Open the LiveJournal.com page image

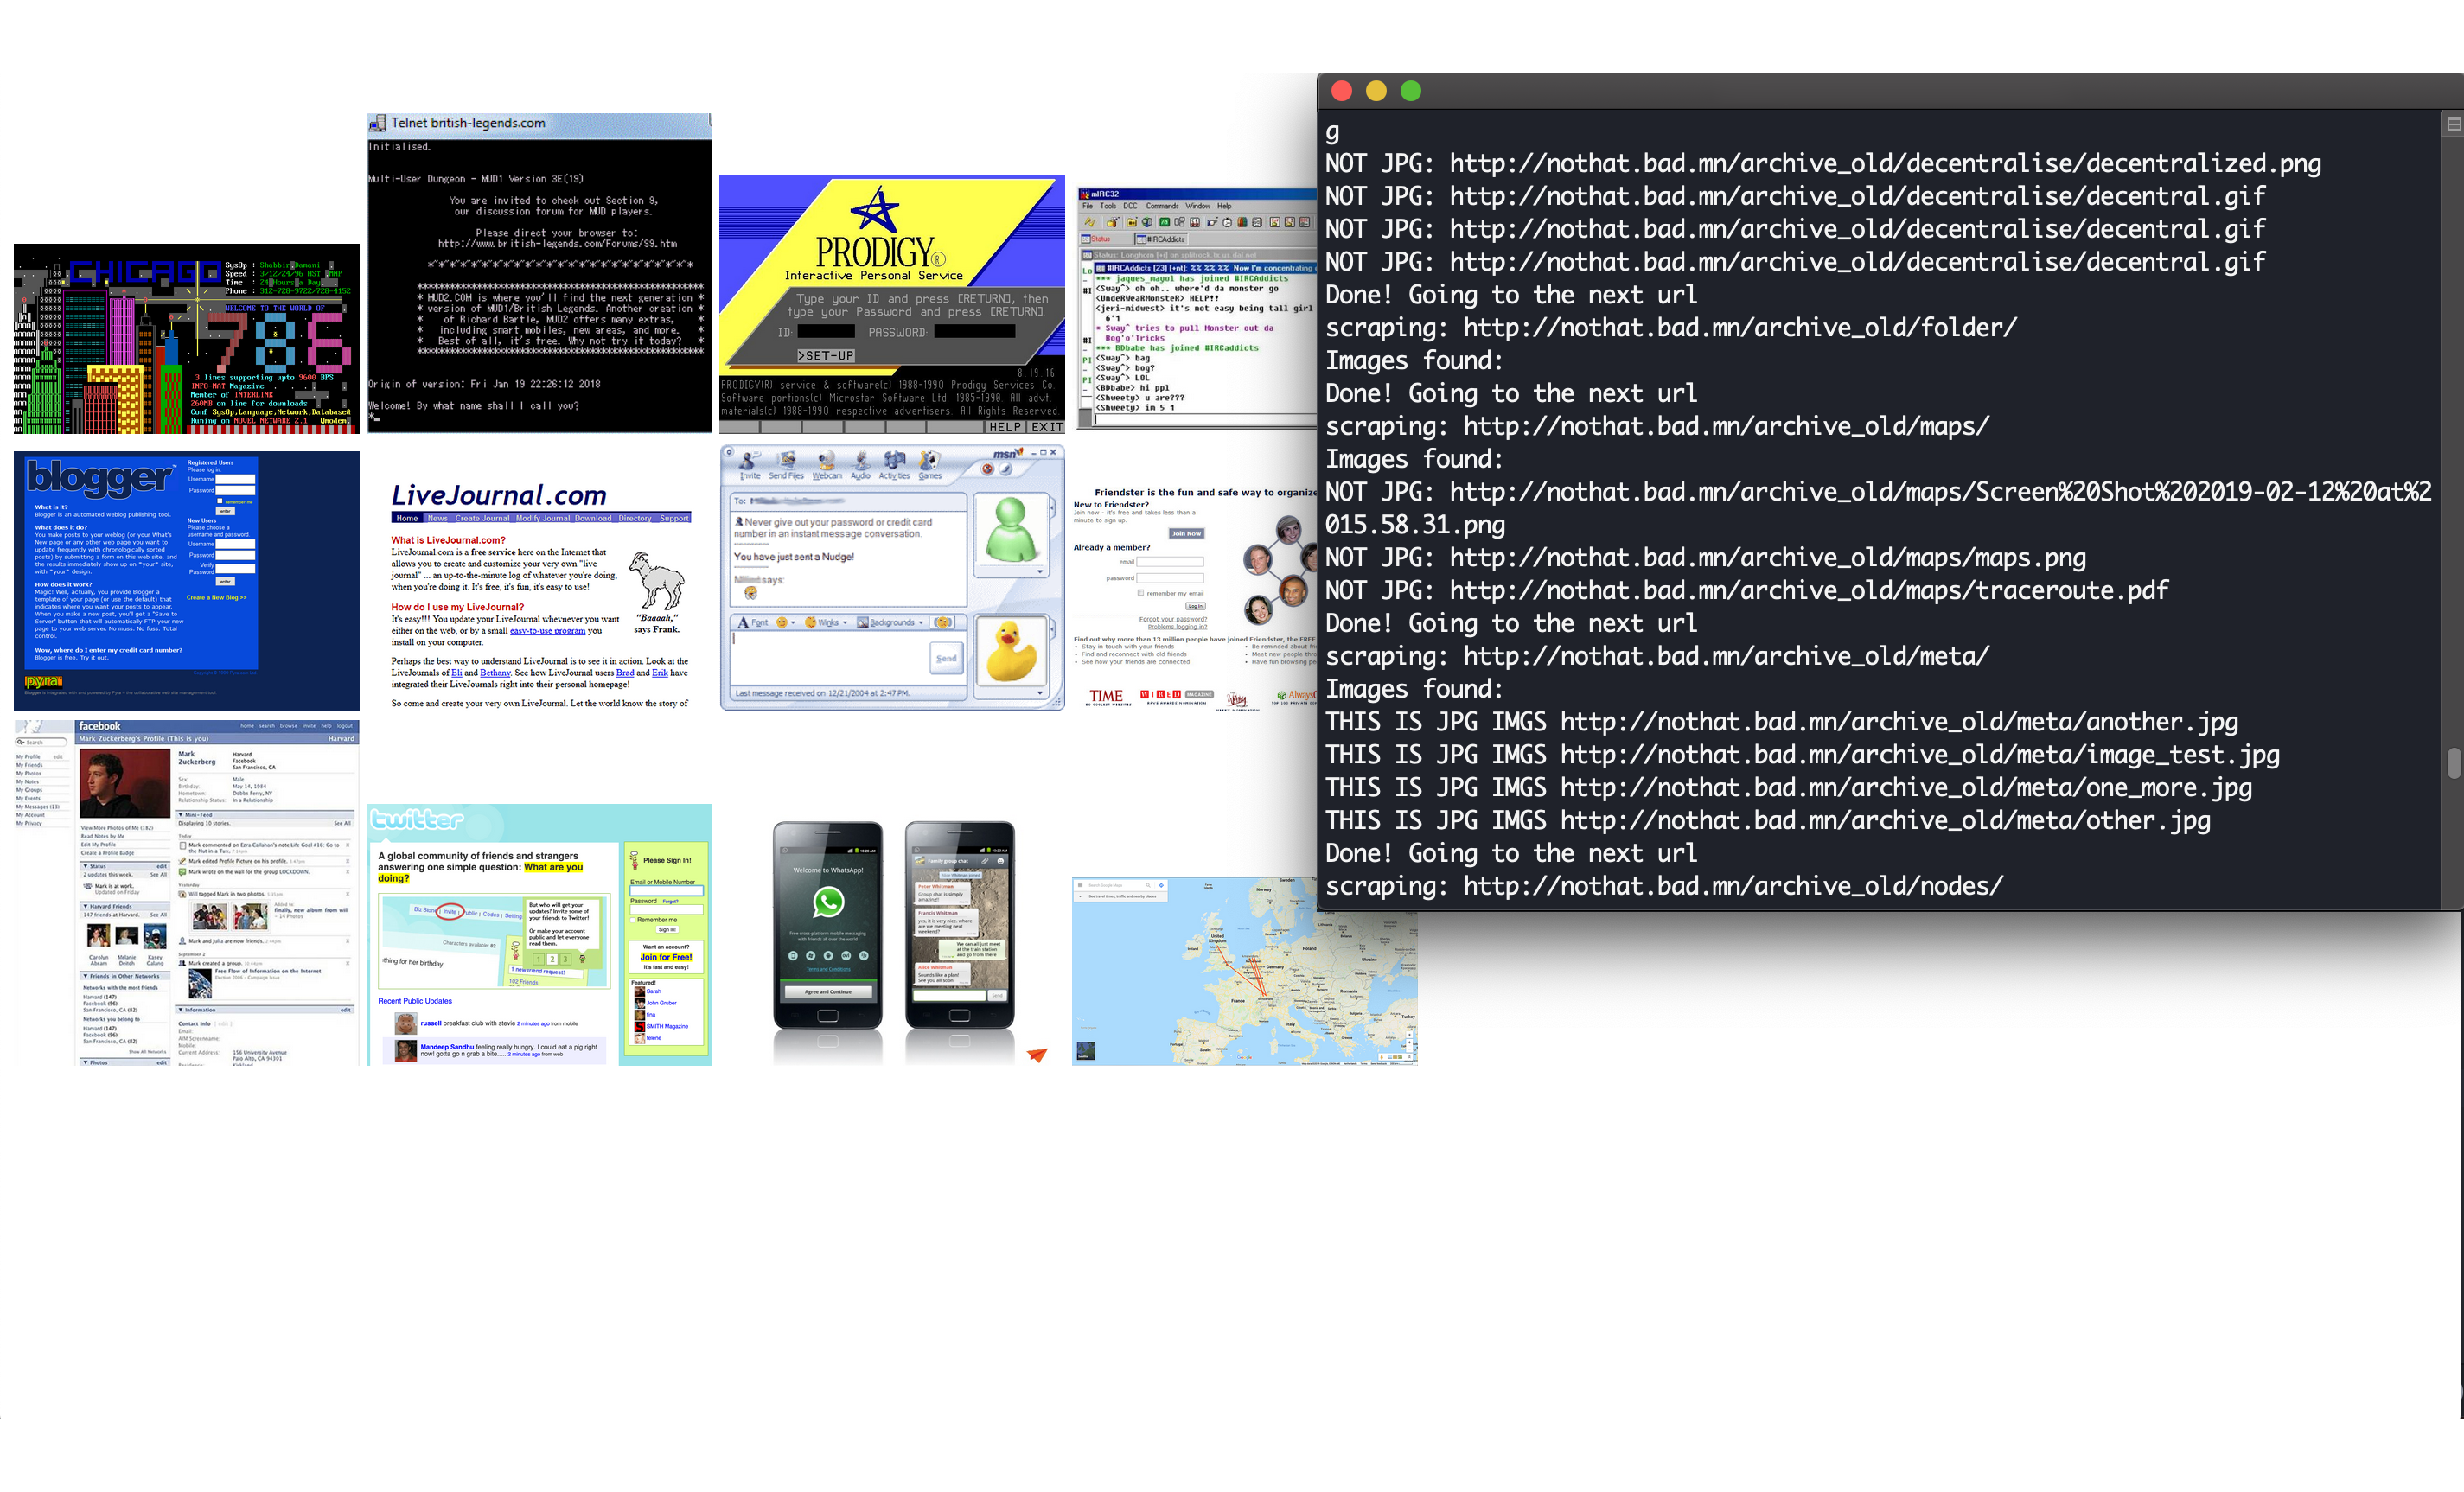(x=539, y=594)
